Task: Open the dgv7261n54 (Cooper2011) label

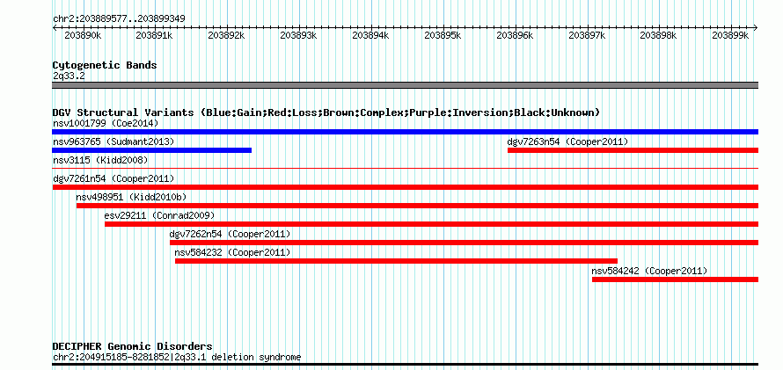Action: (x=113, y=178)
